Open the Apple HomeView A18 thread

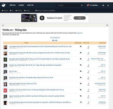[x=37, y=96]
